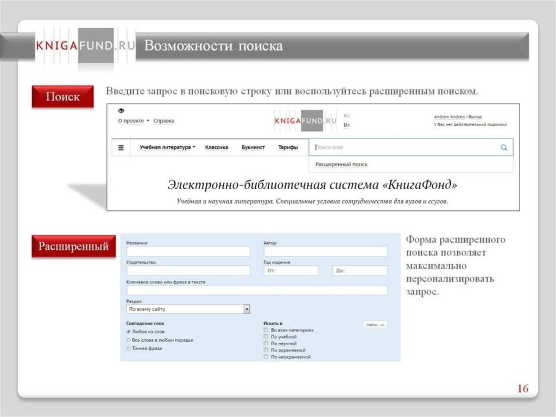Choose the Точная фраза radio button
Screen dimensions: 556x417
coord(129,348)
